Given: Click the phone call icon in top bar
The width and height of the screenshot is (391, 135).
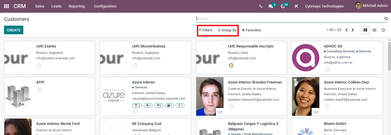Looking at the screenshot, I should point(261,6).
